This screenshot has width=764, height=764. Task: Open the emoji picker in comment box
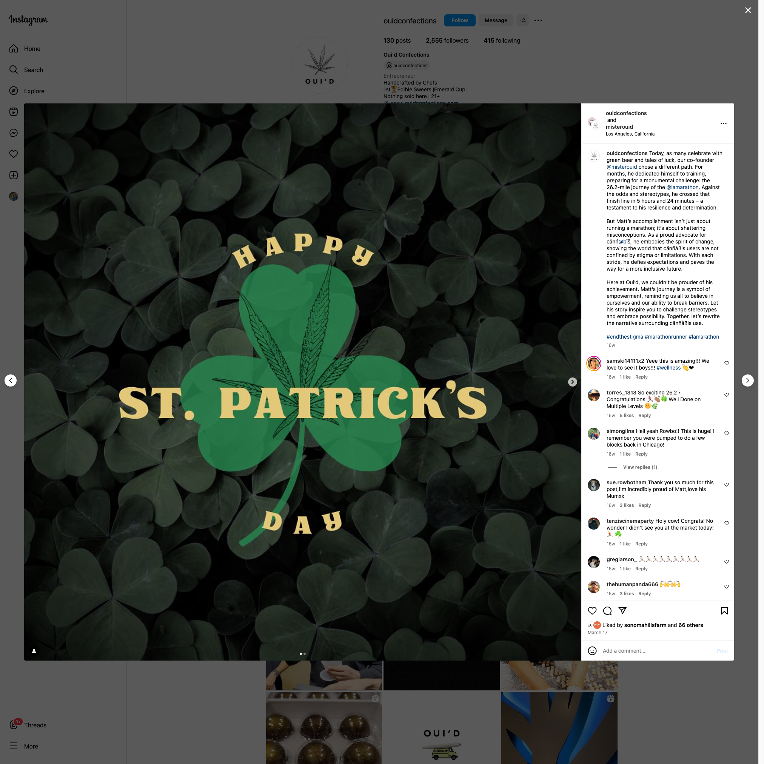pos(592,650)
